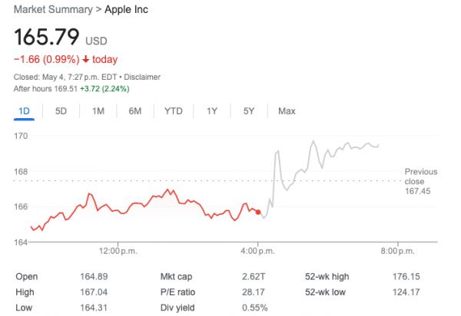Open the 5Y chart range
The width and height of the screenshot is (461, 316).
248,111
